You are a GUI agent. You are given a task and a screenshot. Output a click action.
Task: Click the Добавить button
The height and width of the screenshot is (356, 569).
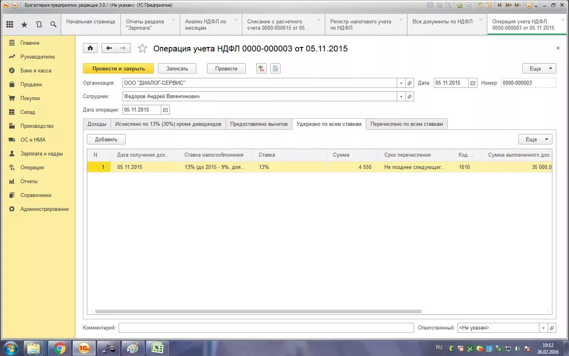(x=106, y=139)
